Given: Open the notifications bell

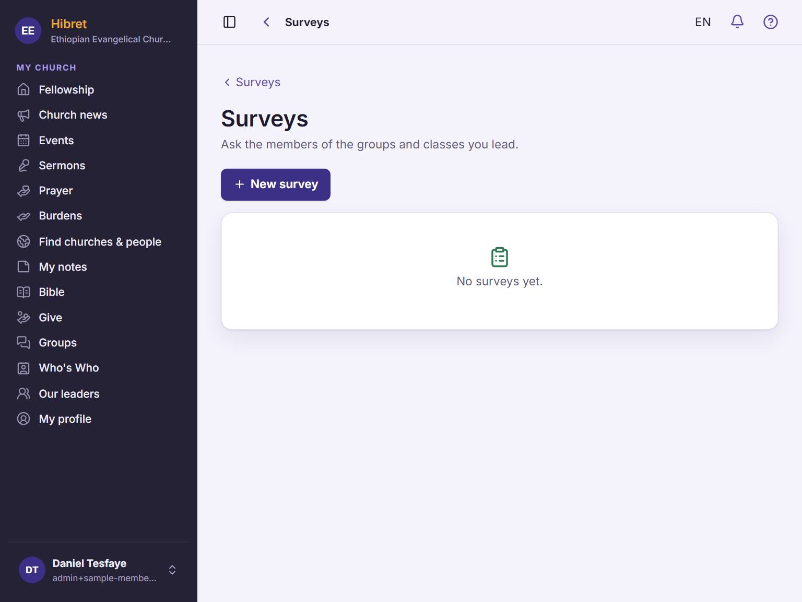Looking at the screenshot, I should tap(737, 22).
